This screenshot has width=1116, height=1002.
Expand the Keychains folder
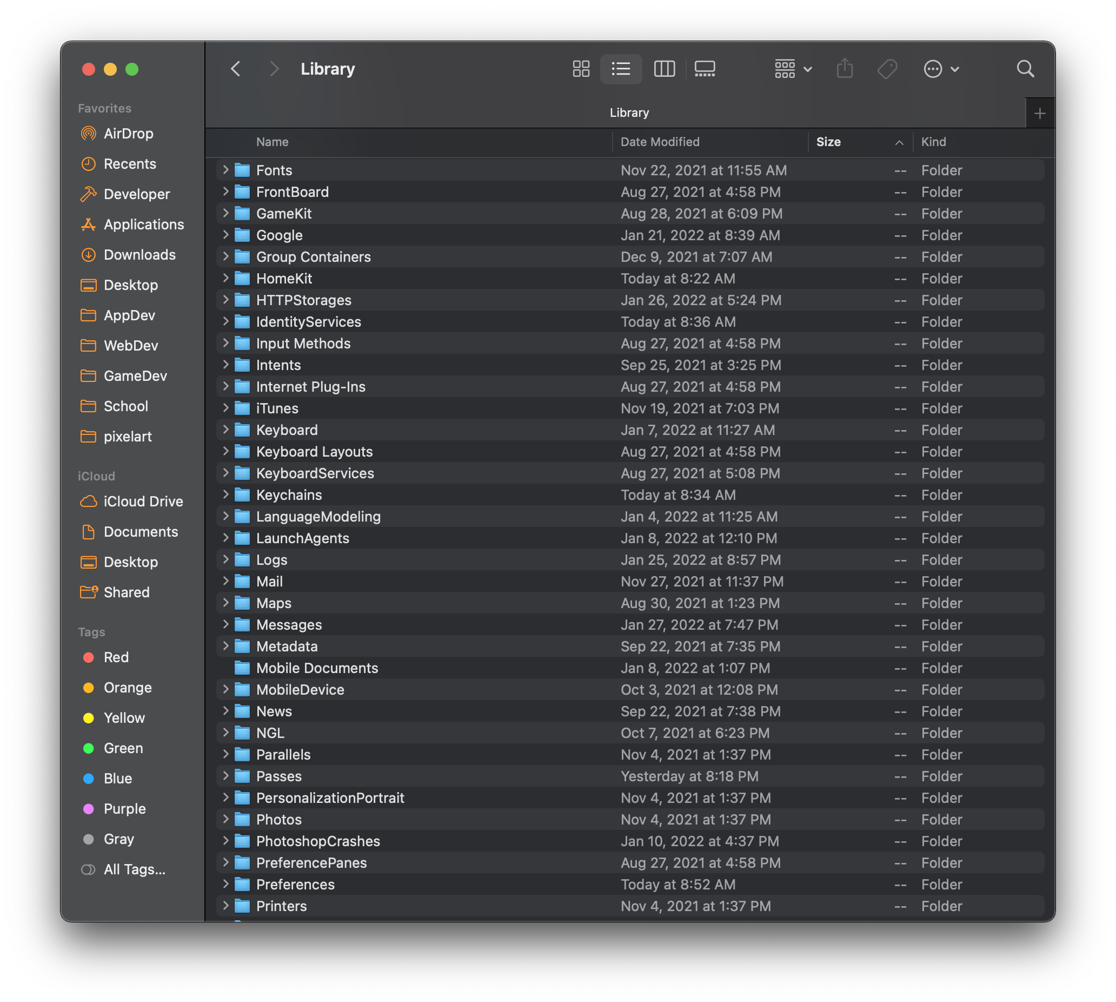coord(225,495)
